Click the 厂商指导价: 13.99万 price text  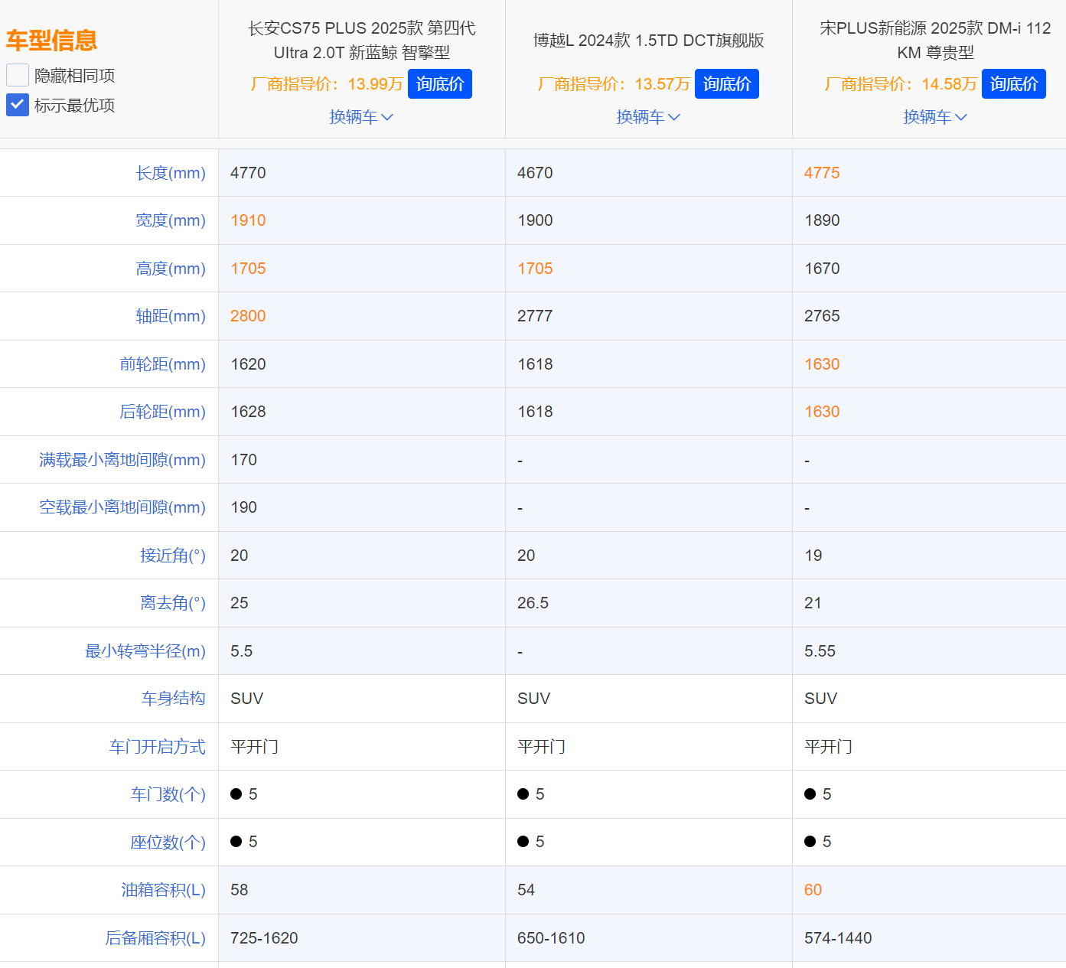pyautogui.click(x=327, y=84)
